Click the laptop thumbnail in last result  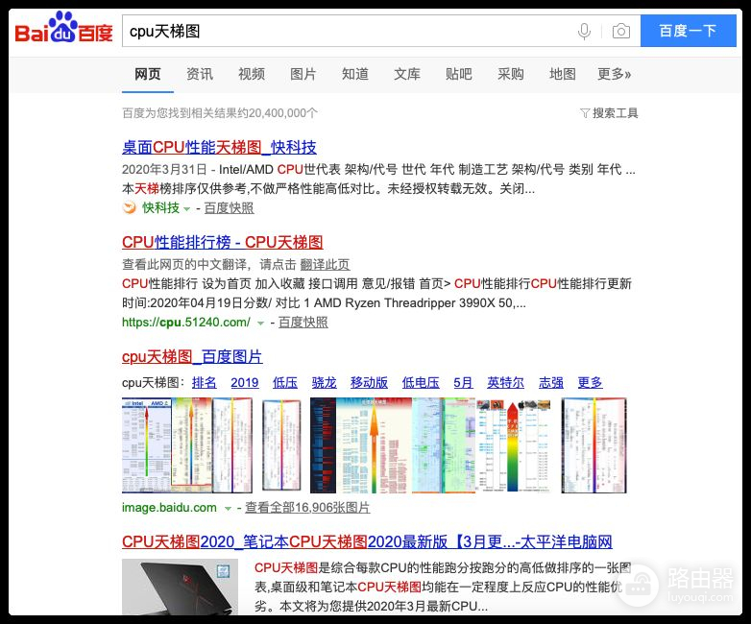coord(180,587)
